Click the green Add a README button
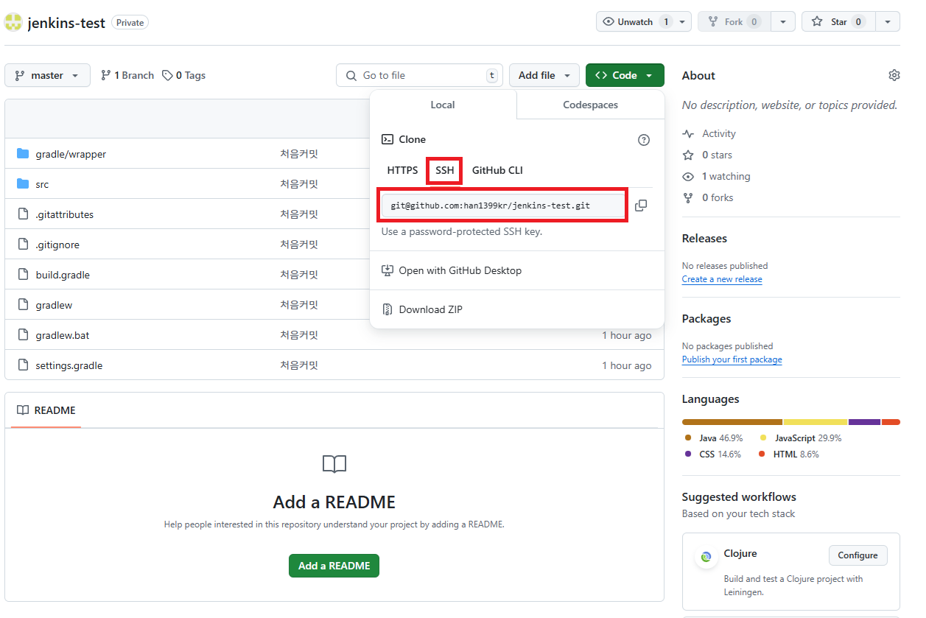 click(x=334, y=566)
